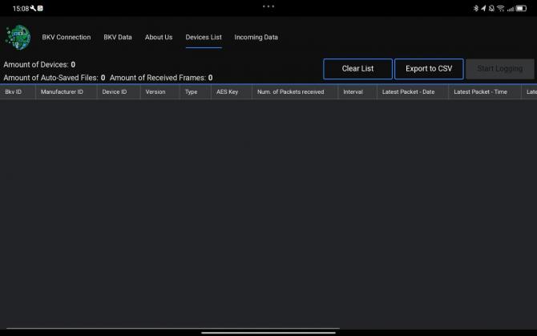Viewport: 537px width, 336px height.
Task: Open the About Us tab
Action: point(159,38)
